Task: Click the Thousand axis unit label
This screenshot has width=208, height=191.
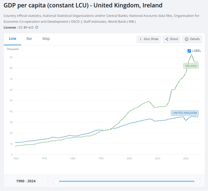Action: [x=13, y=49]
